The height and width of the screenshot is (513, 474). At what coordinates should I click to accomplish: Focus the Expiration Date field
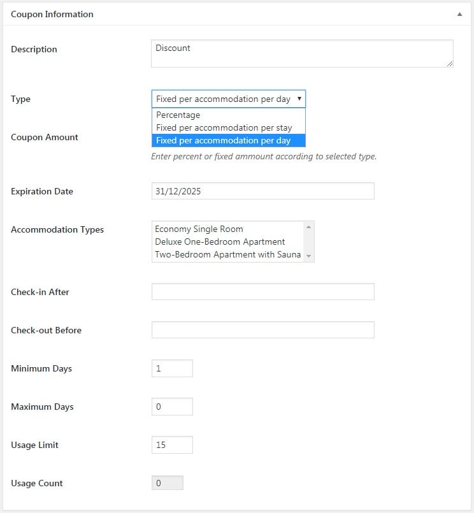262,191
